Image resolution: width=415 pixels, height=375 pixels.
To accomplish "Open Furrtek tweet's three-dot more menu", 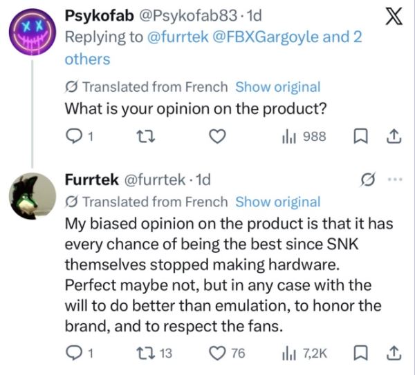I will pyautogui.click(x=394, y=180).
